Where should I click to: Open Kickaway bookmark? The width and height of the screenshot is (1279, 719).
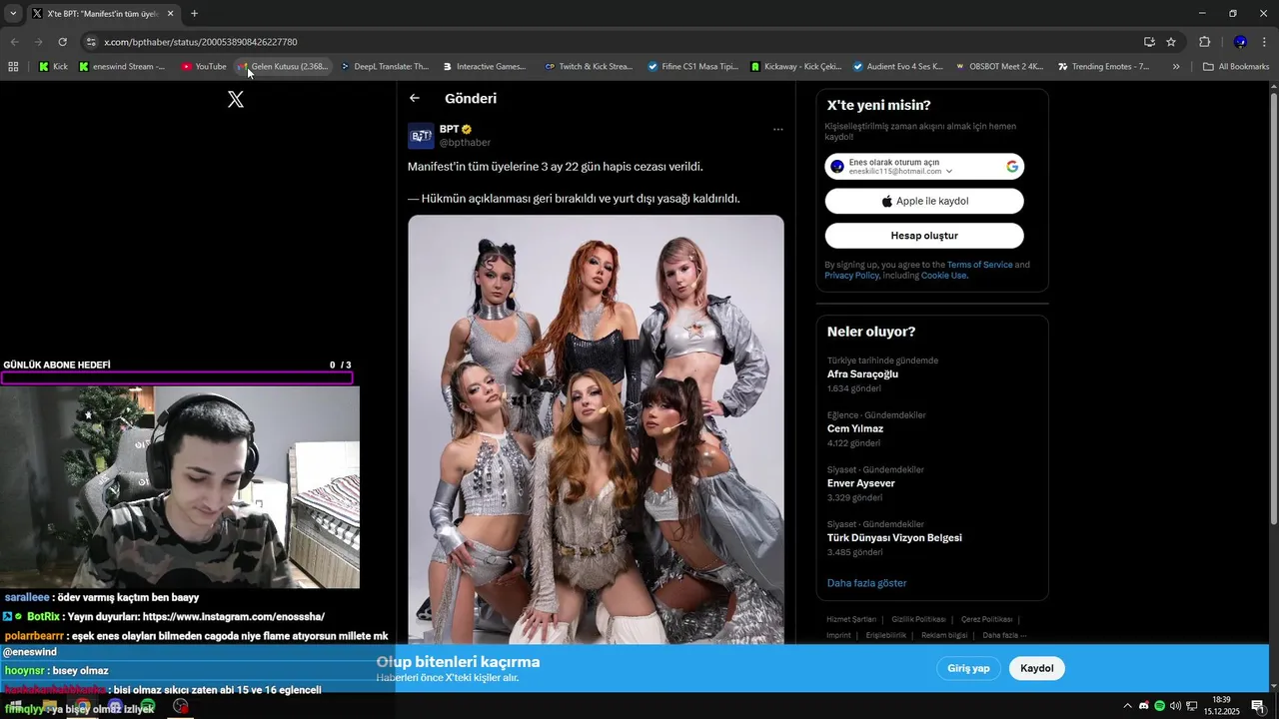(795, 67)
